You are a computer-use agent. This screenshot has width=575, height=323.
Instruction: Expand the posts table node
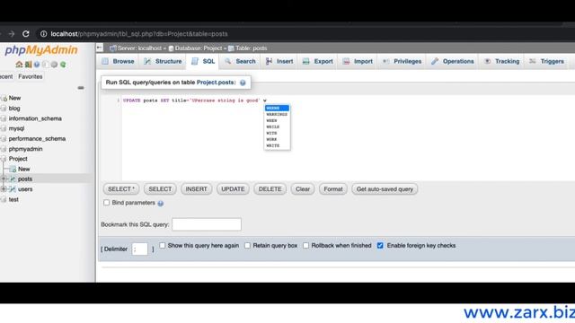4,179
